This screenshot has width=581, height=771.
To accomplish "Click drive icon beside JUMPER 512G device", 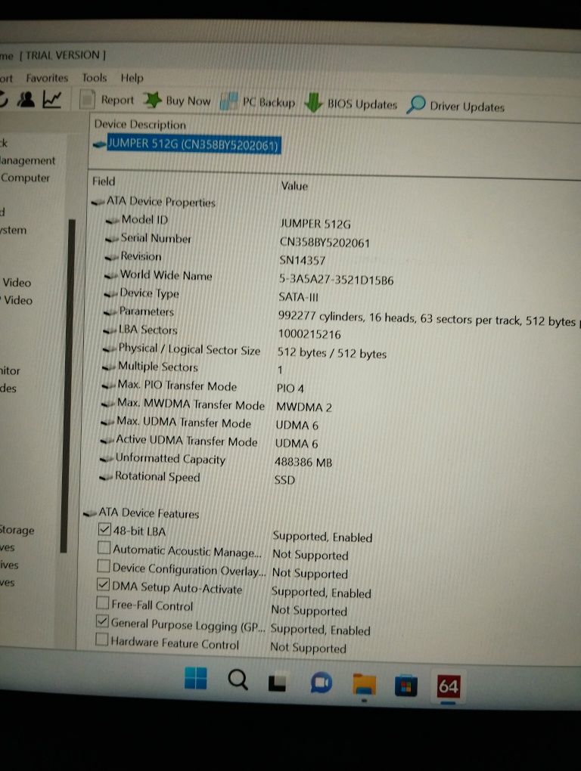I will tap(99, 144).
